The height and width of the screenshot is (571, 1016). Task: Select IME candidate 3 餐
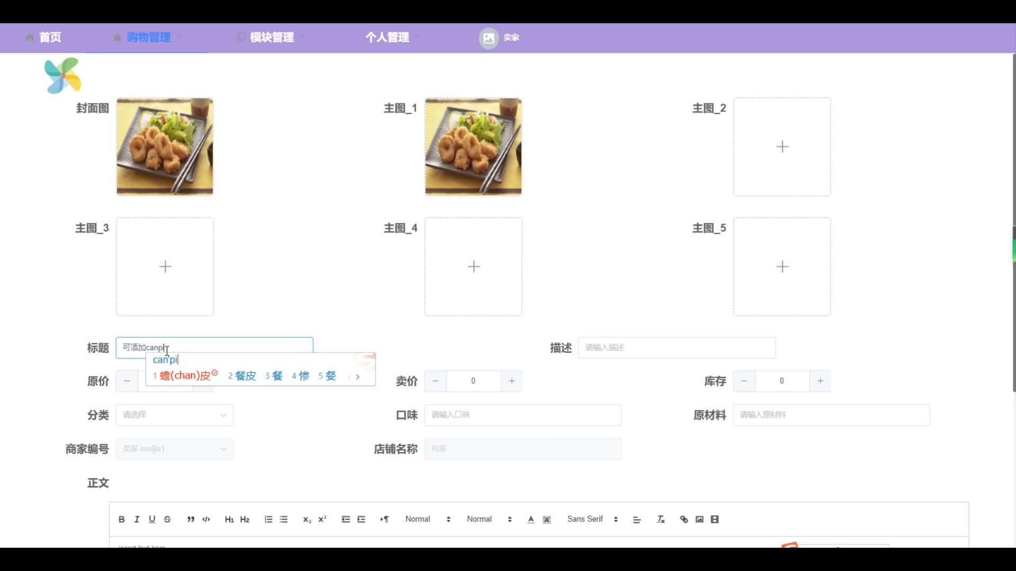coord(274,376)
